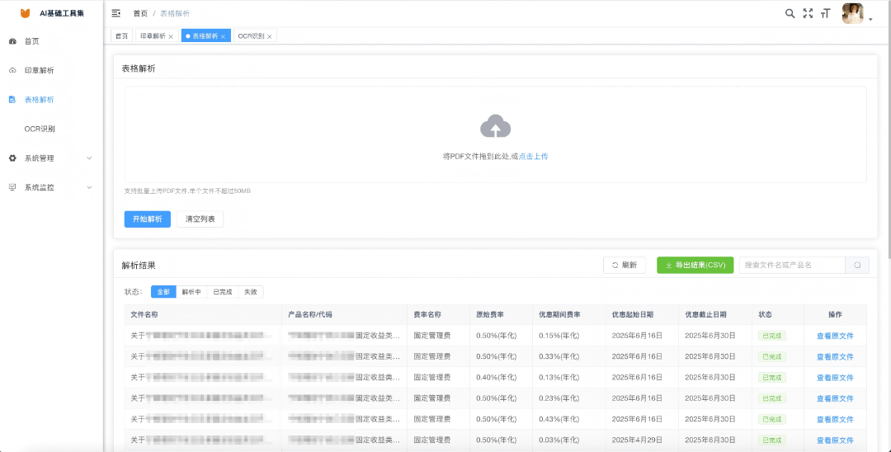Select the 解析中 status filter
891x452 pixels.
tap(191, 292)
